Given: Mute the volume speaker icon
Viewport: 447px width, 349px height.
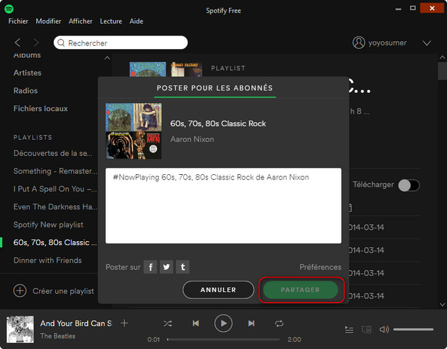Looking at the screenshot, I should tap(384, 329).
